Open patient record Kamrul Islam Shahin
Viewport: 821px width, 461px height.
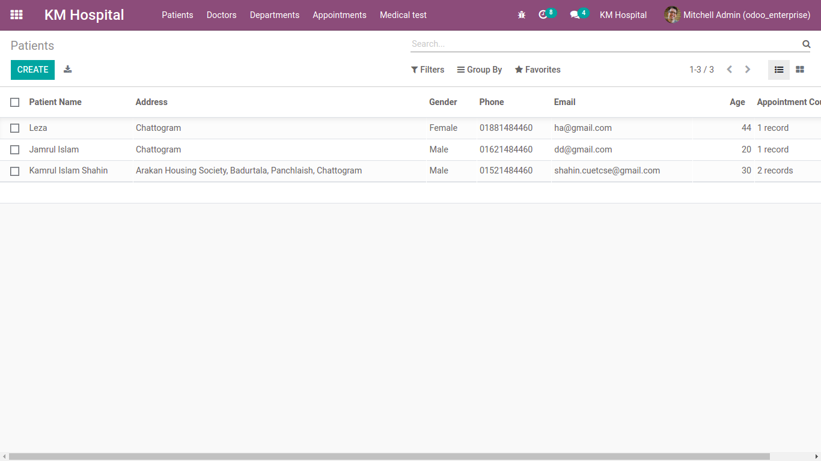click(x=69, y=170)
